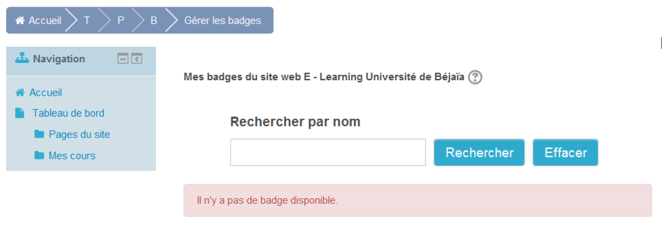Select the B breadcrumb item
The width and height of the screenshot is (670, 234).
click(x=154, y=21)
